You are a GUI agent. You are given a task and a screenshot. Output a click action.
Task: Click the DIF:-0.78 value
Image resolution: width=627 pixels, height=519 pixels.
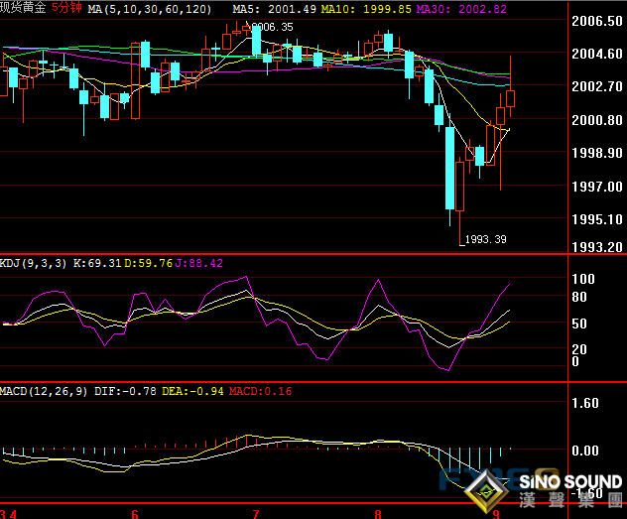[125, 391]
